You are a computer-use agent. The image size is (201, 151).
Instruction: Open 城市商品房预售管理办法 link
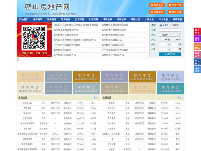pos(66,30)
